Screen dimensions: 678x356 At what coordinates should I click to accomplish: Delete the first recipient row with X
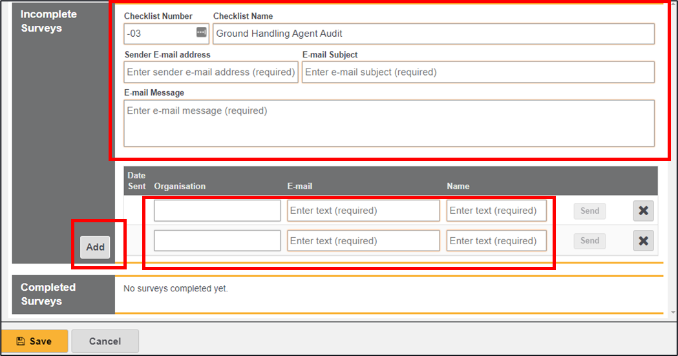coord(643,211)
